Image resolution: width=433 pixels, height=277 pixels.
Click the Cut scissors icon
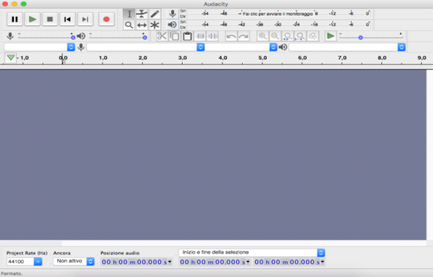click(162, 36)
